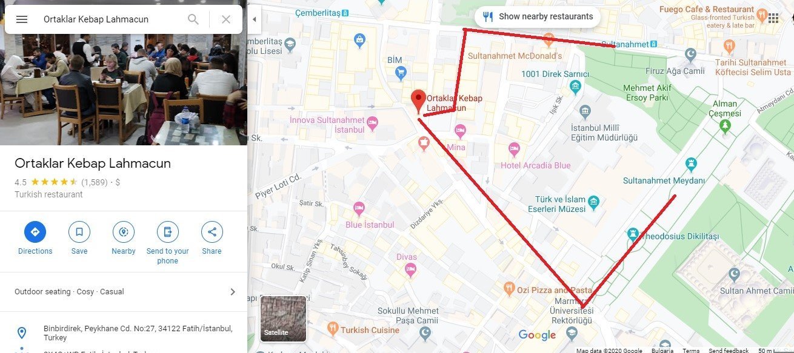
Task: Open Google apps grid icon
Action: (773, 18)
